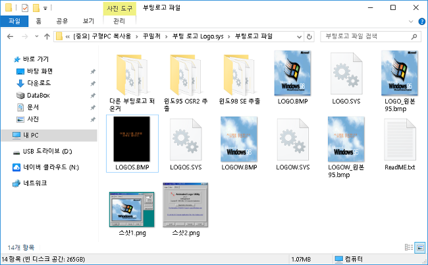The width and height of the screenshot is (428, 265).
Task: Expand breadcrumb chevron after 부팅 로고 Logo.sys
Action: (228, 37)
